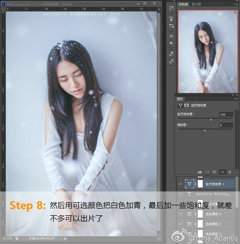This screenshot has height=244, width=240.
Task: Select the Atlantis Photog layer name
Action: pyautogui.click(x=213, y=194)
